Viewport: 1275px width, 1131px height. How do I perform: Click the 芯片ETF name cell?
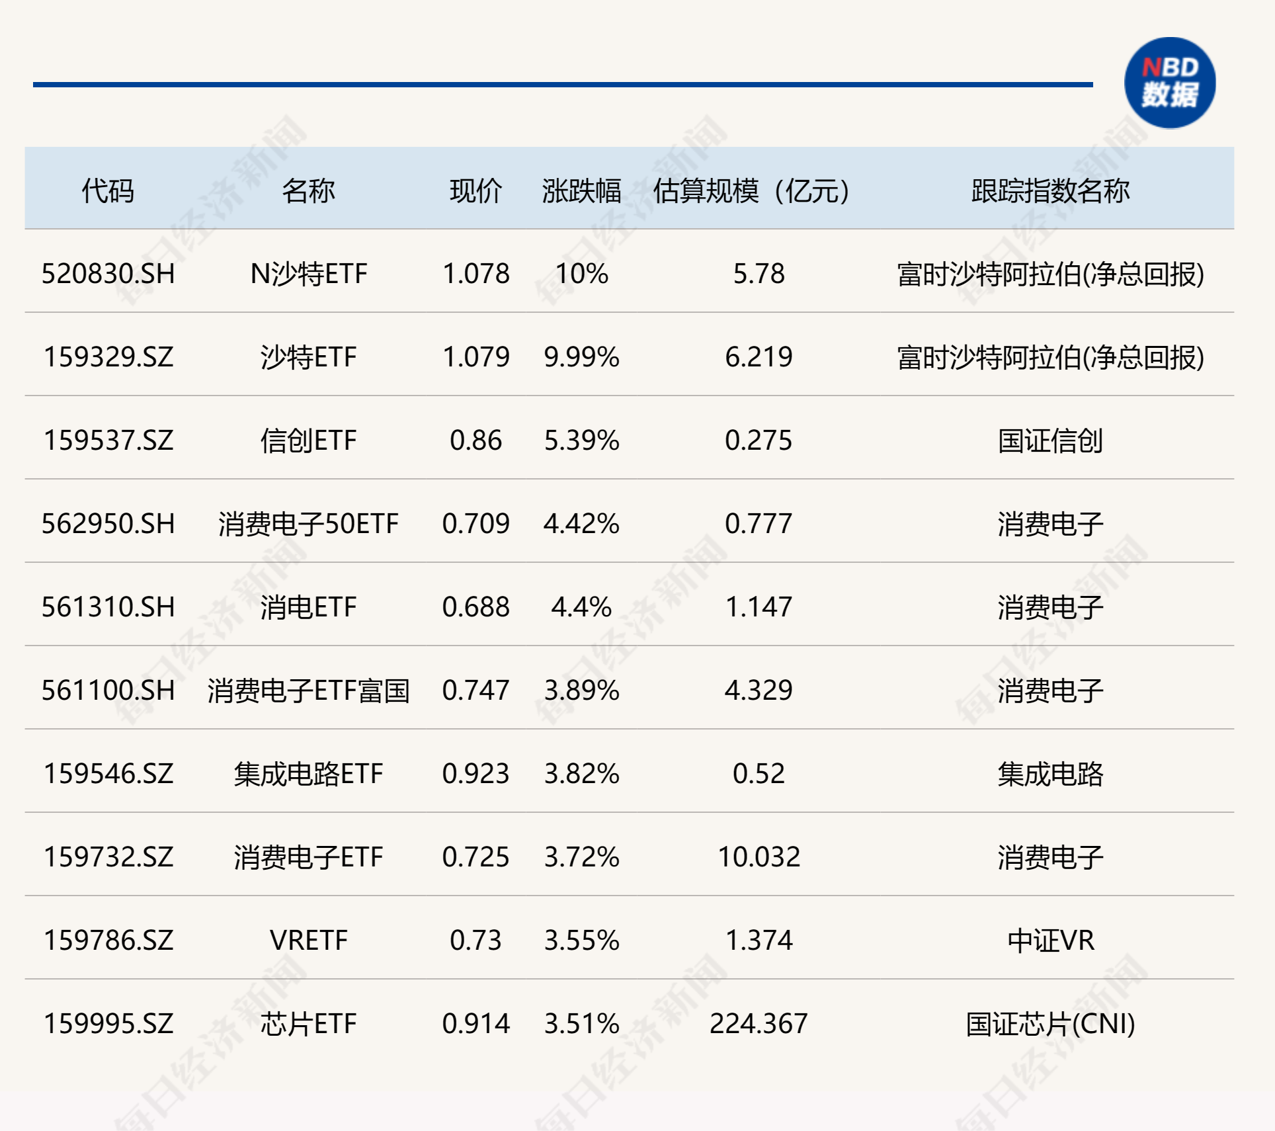point(308,1024)
